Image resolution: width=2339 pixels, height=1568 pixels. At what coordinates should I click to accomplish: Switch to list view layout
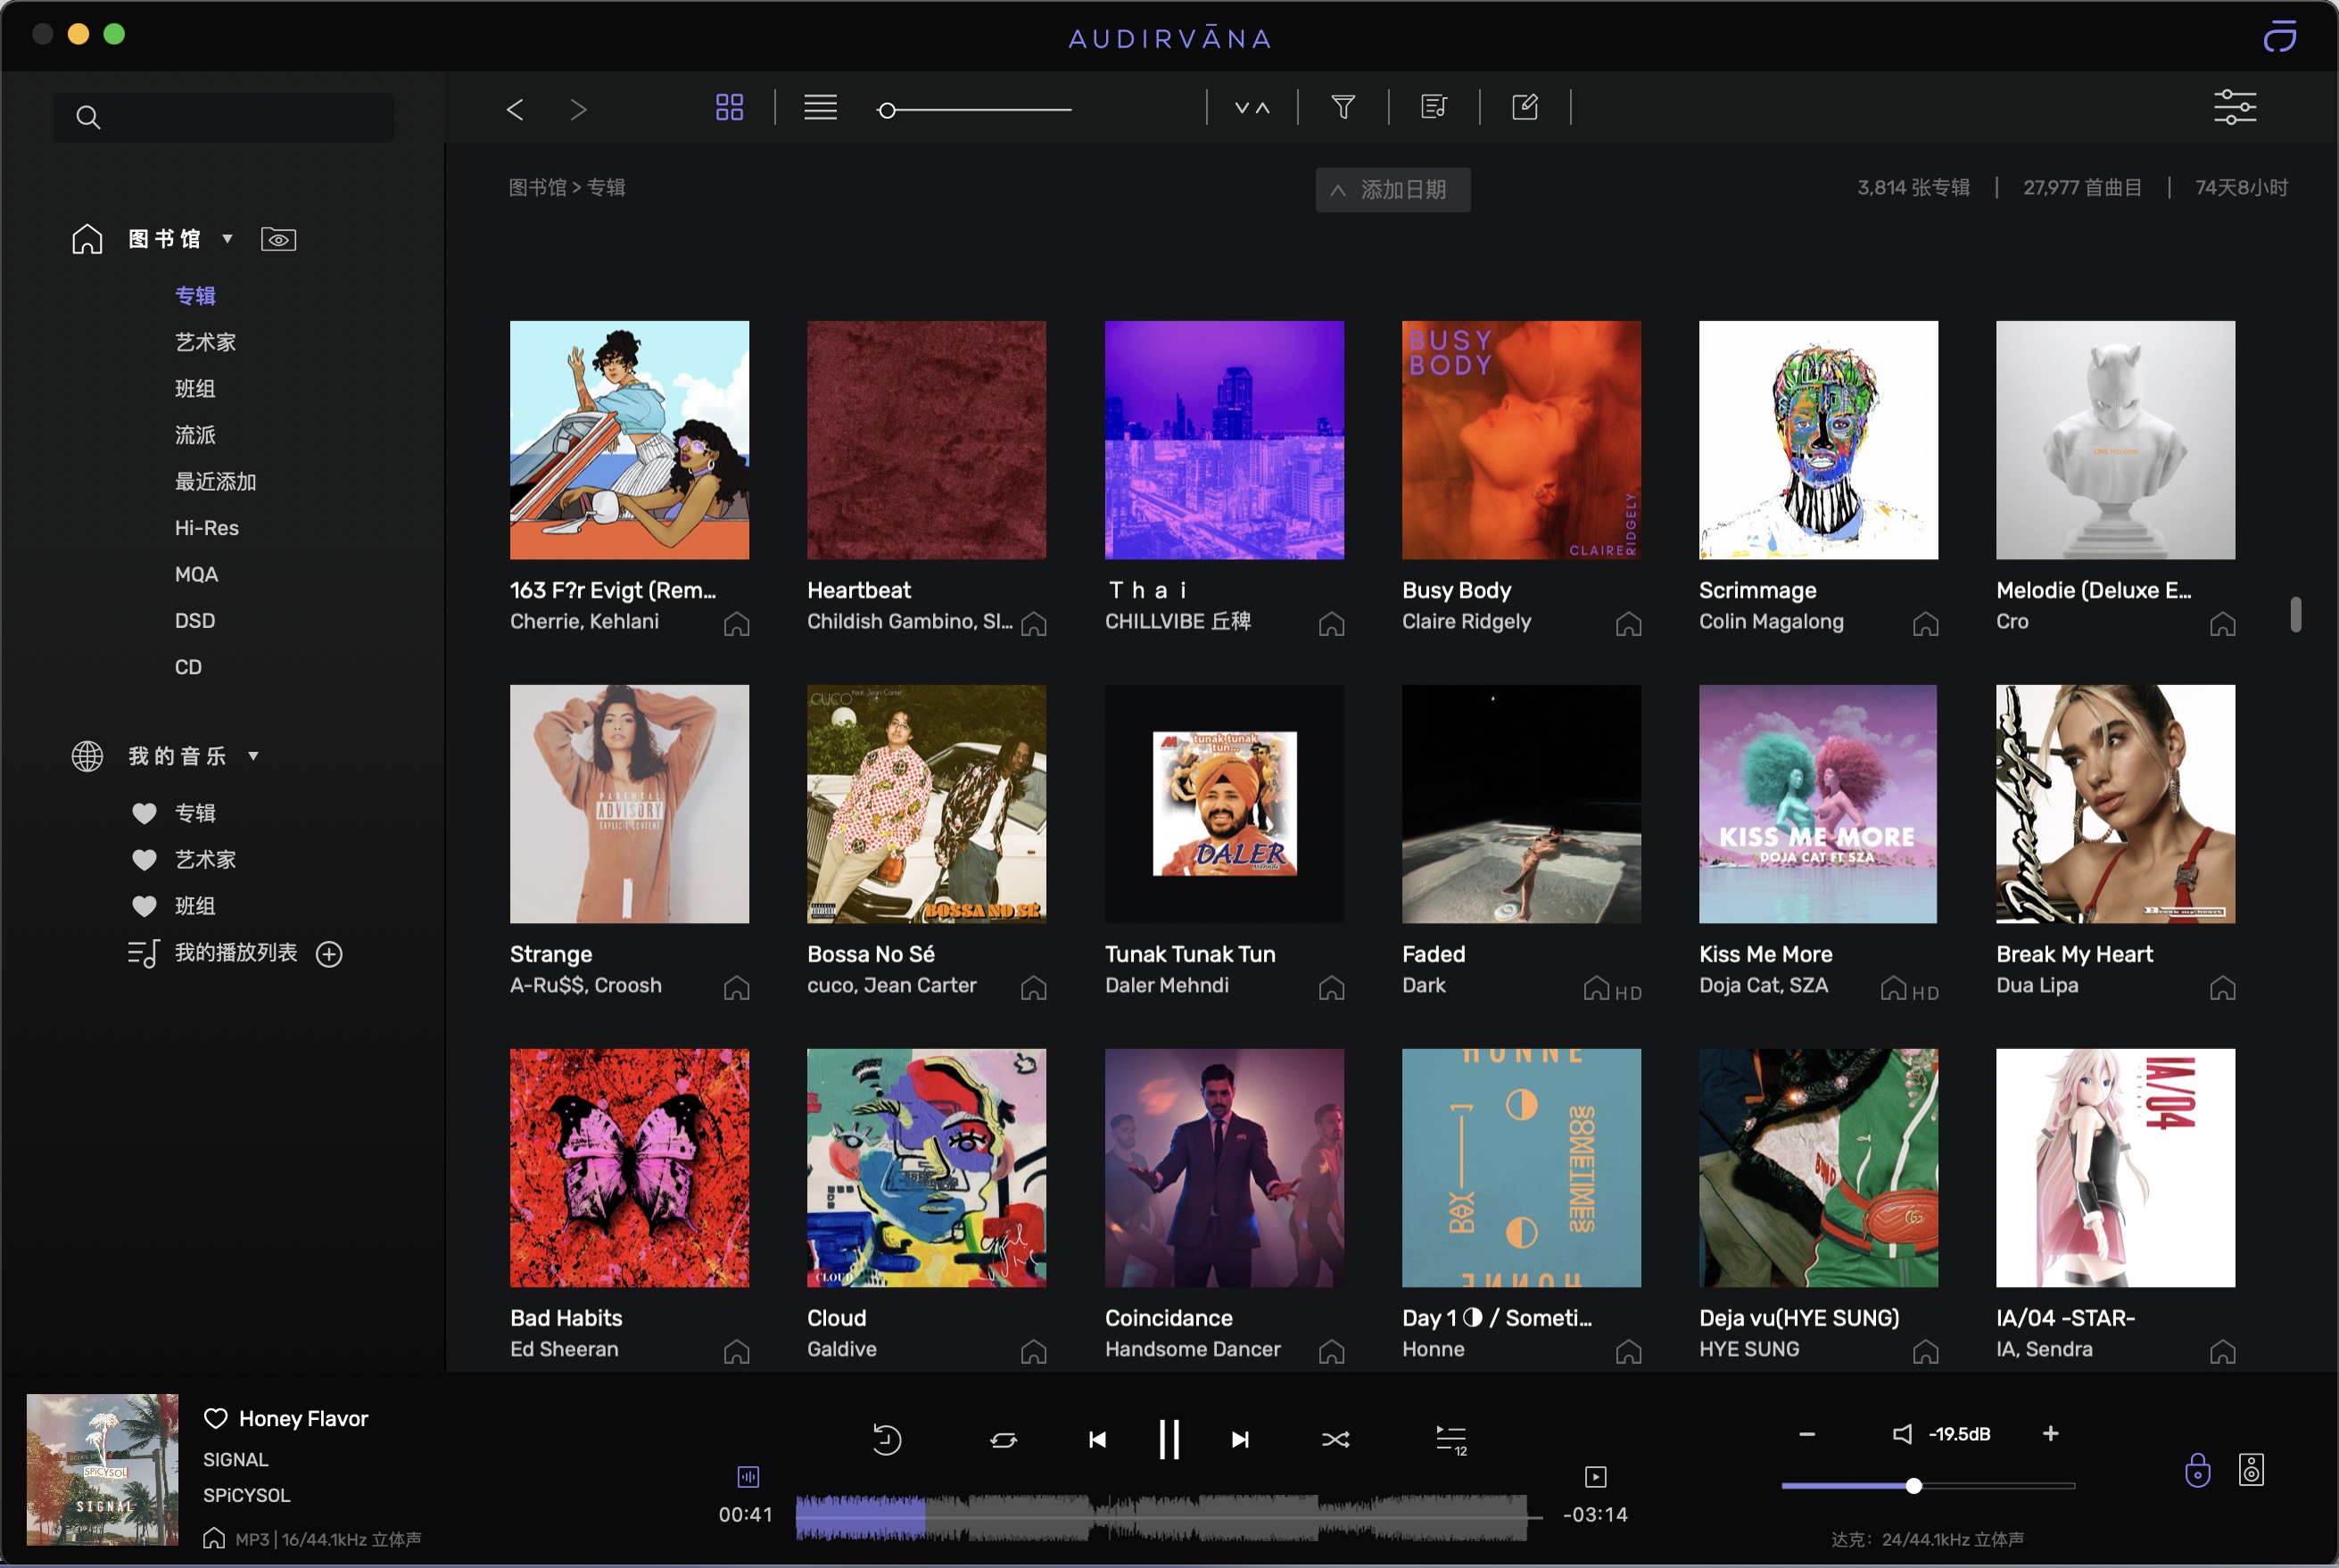tap(820, 107)
